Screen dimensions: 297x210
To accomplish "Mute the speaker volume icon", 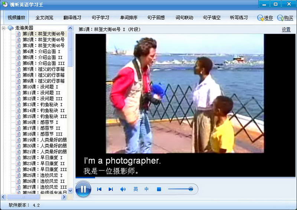I will [123, 189].
